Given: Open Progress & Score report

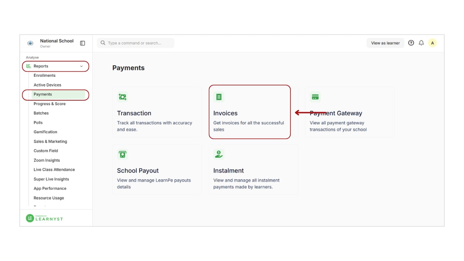Looking at the screenshot, I should (x=50, y=104).
